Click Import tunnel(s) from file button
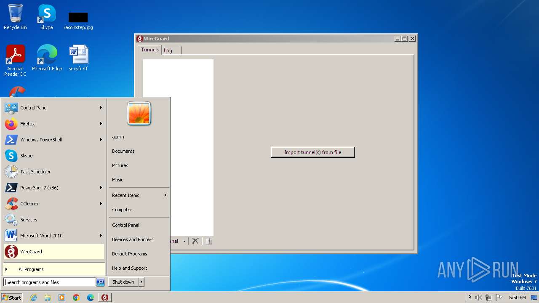 (x=313, y=152)
